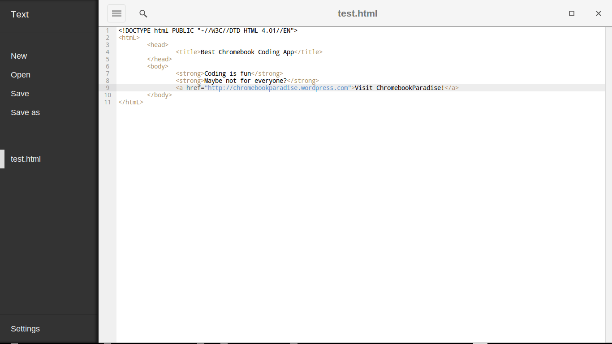Click the closing </a> tag on line 9
612x344 pixels.
click(x=452, y=88)
